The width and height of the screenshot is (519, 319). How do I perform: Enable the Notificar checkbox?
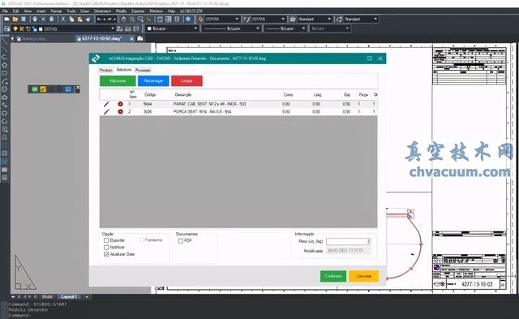pyautogui.click(x=106, y=248)
